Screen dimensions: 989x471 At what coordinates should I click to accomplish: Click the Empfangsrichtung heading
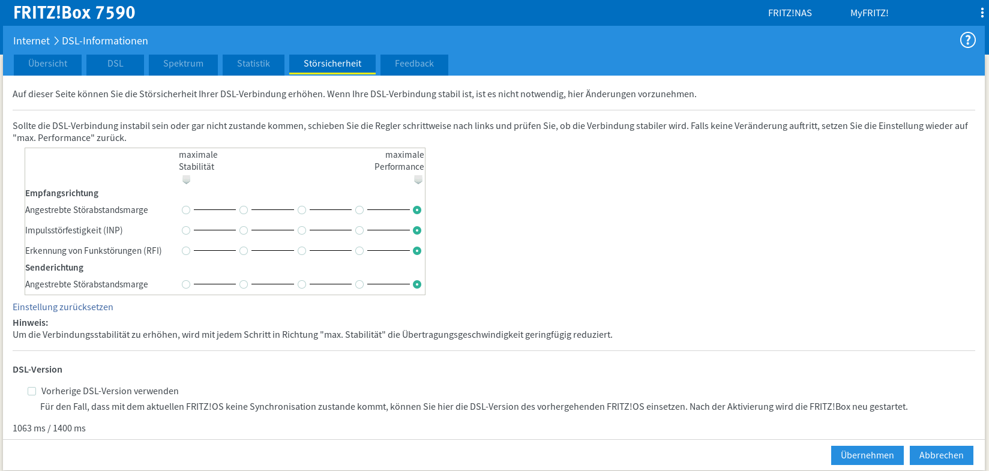[62, 193]
